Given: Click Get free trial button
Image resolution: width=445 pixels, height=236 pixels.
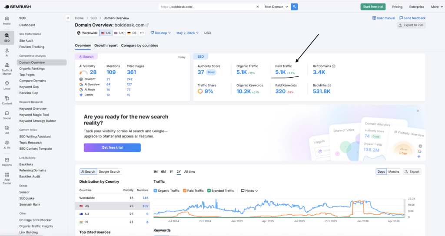Looking at the screenshot, I should 112,147.
